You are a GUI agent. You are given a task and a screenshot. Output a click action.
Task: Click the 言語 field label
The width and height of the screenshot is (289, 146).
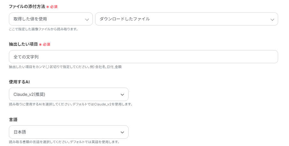13,119
